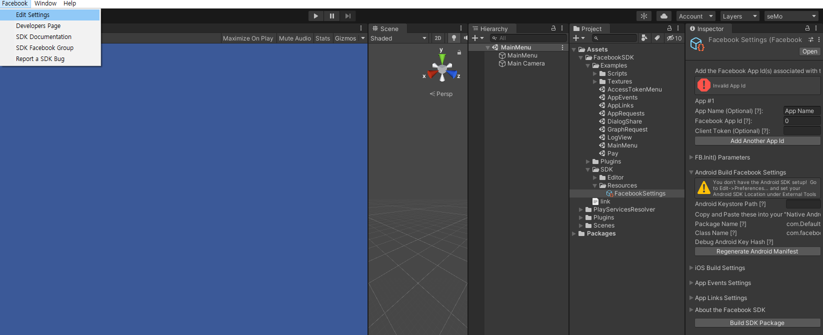
Task: Open the Account dropdown
Action: 696,16
